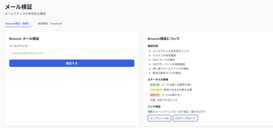Image resolution: width=273 pixels, height=128 pixels.
Task: Click the text メールは届かない
Action: (x=172, y=95)
